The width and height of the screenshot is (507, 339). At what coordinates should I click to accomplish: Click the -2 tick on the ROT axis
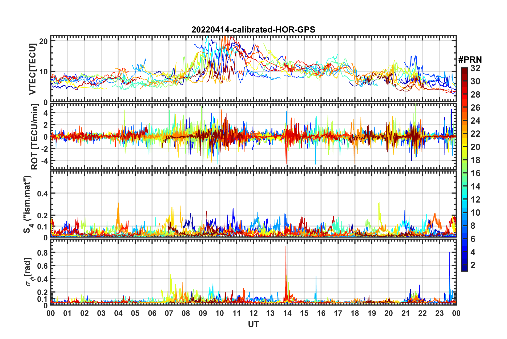coord(44,149)
